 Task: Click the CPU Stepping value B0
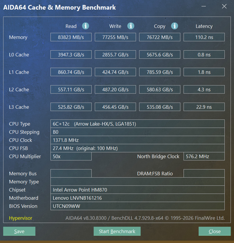point(138,132)
